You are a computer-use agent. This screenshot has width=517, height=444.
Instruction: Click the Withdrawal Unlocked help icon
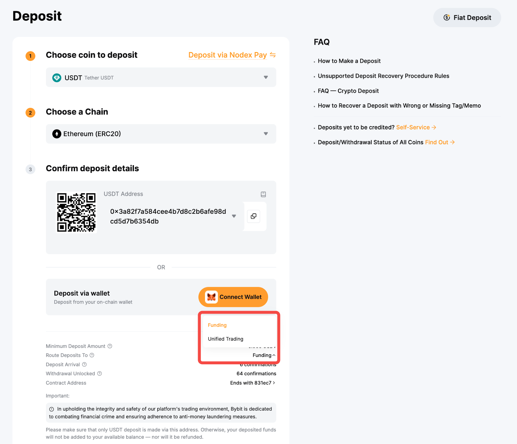click(100, 374)
